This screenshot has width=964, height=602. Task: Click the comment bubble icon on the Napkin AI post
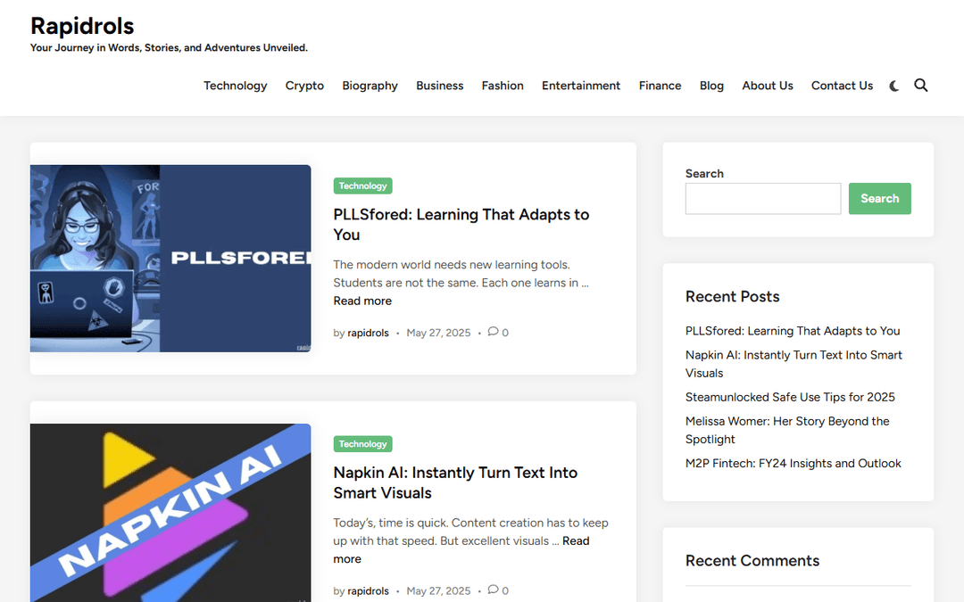click(493, 590)
